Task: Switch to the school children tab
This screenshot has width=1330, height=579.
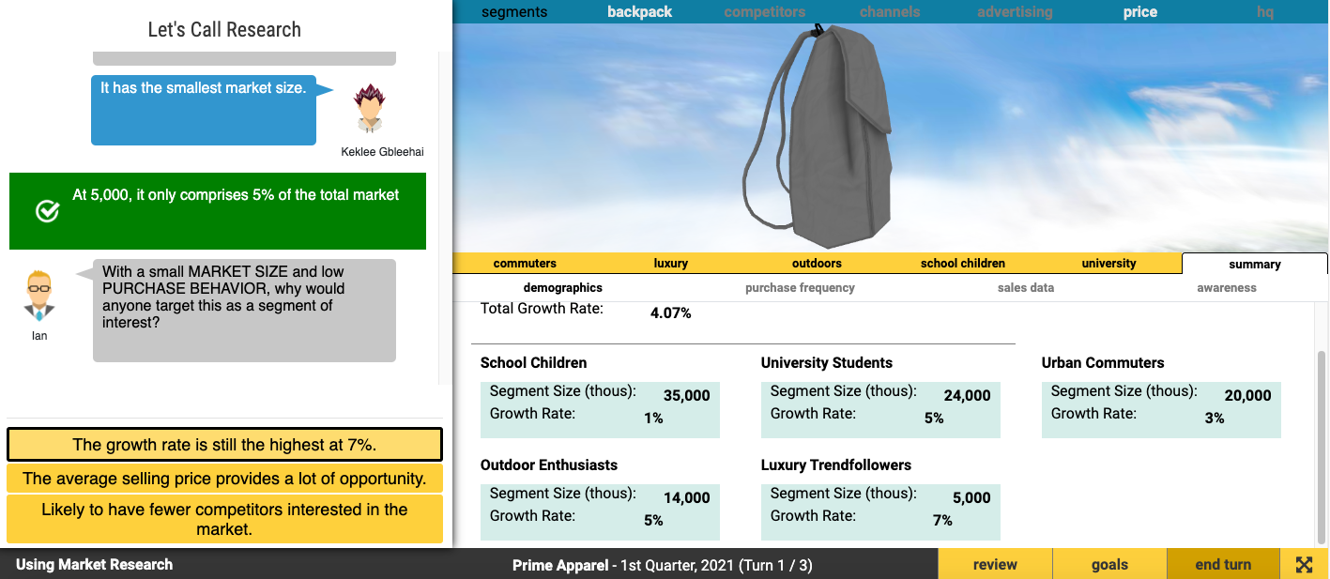Action: click(963, 264)
